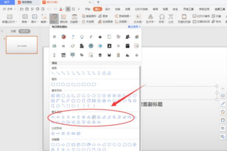Switch the left panel to Outline (大纲) view
This screenshot has width=227, height=151.
coord(13,31)
